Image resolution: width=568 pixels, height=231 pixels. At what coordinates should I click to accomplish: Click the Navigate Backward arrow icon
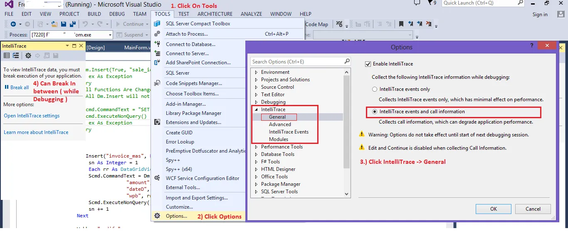click(x=13, y=24)
